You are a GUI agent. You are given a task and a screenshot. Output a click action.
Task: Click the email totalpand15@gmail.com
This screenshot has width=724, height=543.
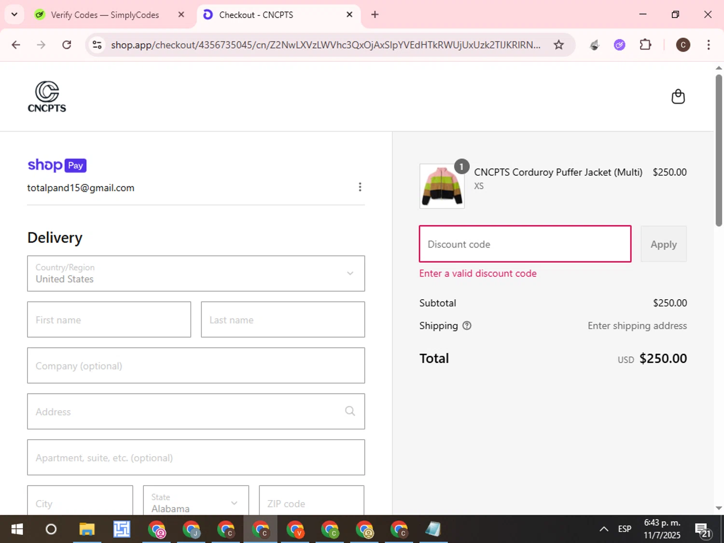click(x=81, y=188)
